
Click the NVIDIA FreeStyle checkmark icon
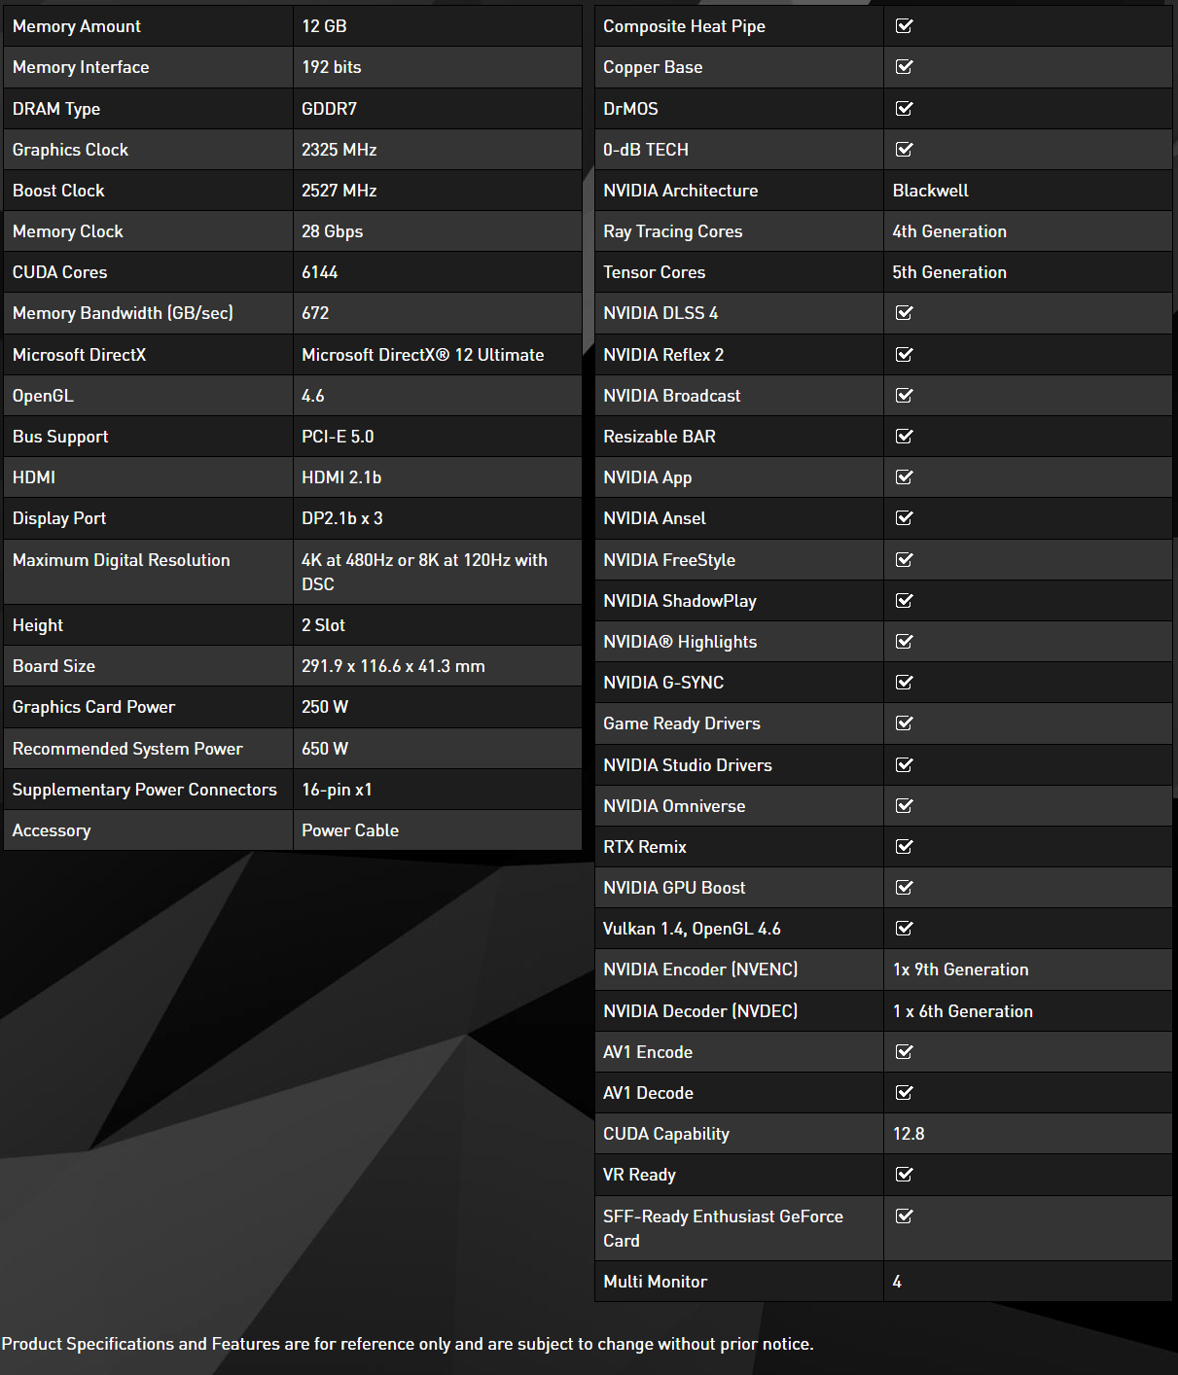pyautogui.click(x=904, y=559)
